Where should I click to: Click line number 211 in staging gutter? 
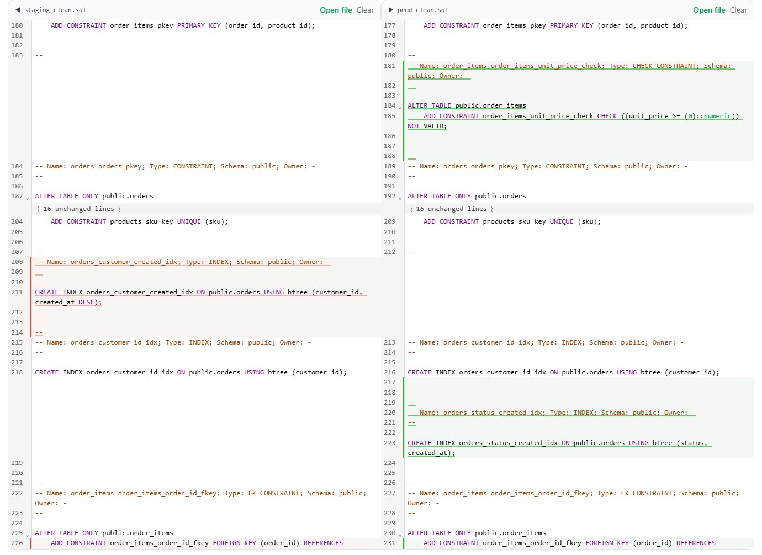[17, 292]
